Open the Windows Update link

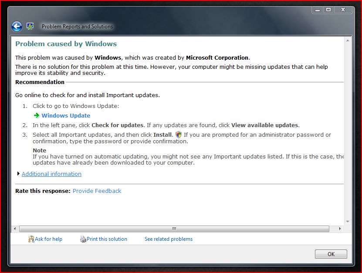point(66,116)
